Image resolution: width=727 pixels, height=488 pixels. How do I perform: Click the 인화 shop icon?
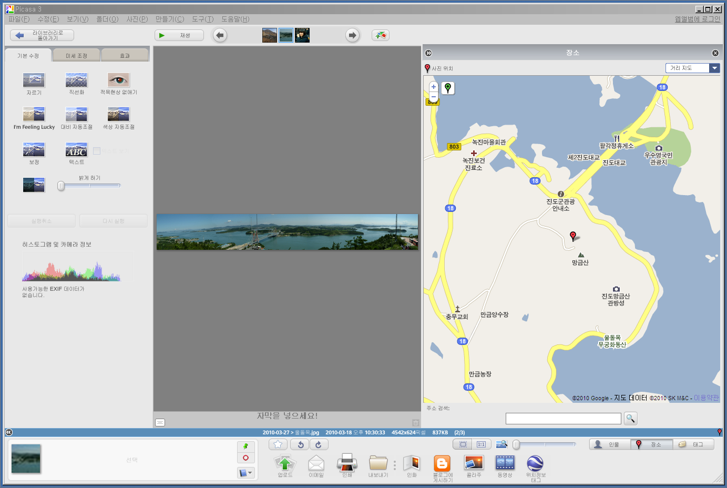coord(412,463)
